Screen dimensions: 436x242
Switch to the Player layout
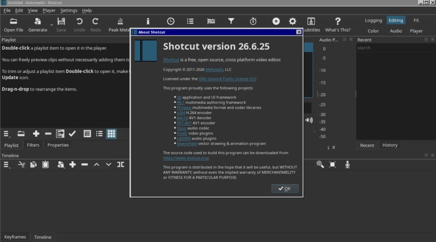(x=416, y=31)
